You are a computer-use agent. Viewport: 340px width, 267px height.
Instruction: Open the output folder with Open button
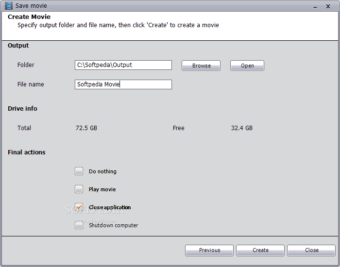[247, 66]
